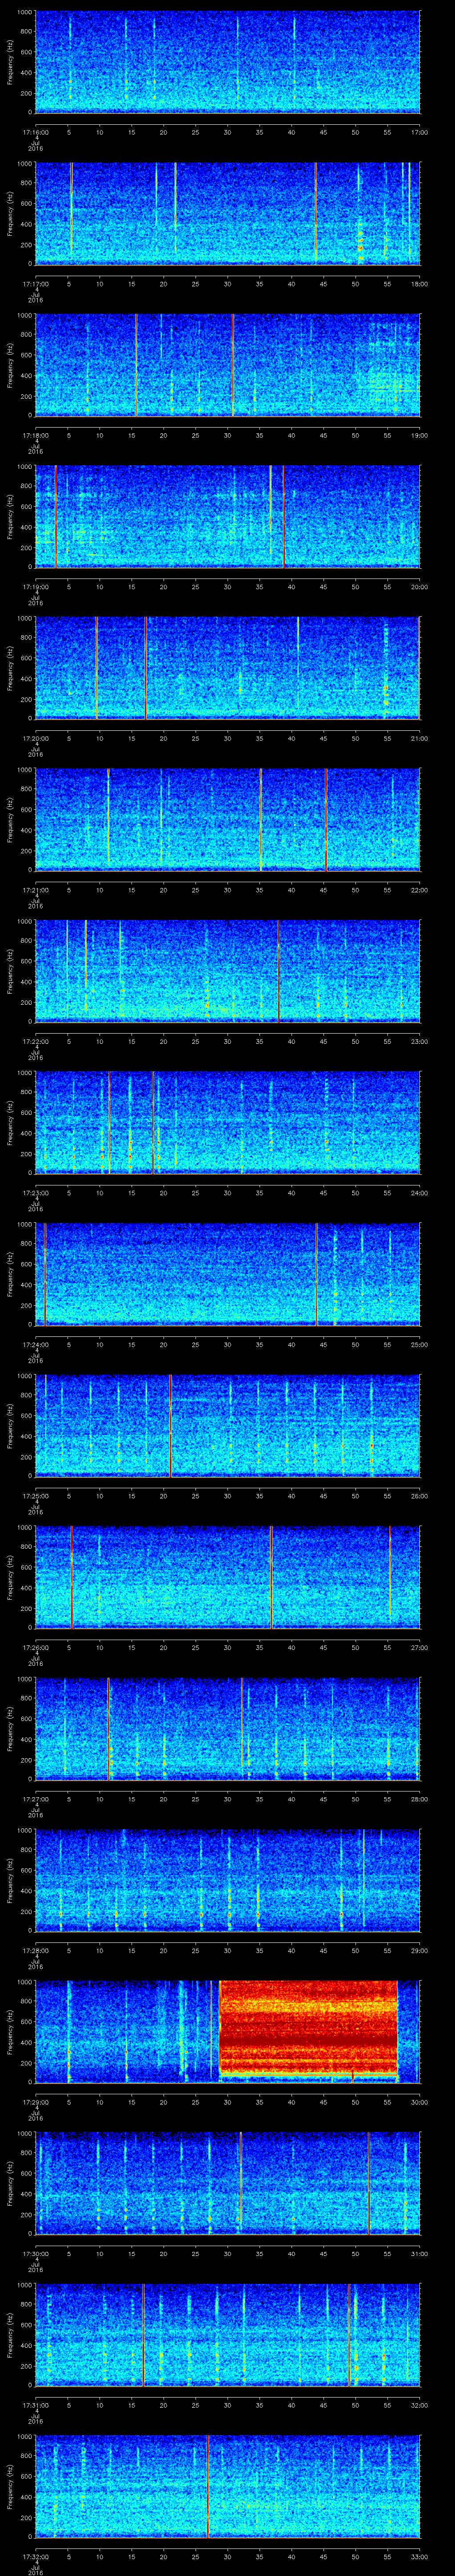This screenshot has width=455, height=2576.
Task: Select the spectrogram panel starting at 17:23:00
Action: pos(227,1123)
